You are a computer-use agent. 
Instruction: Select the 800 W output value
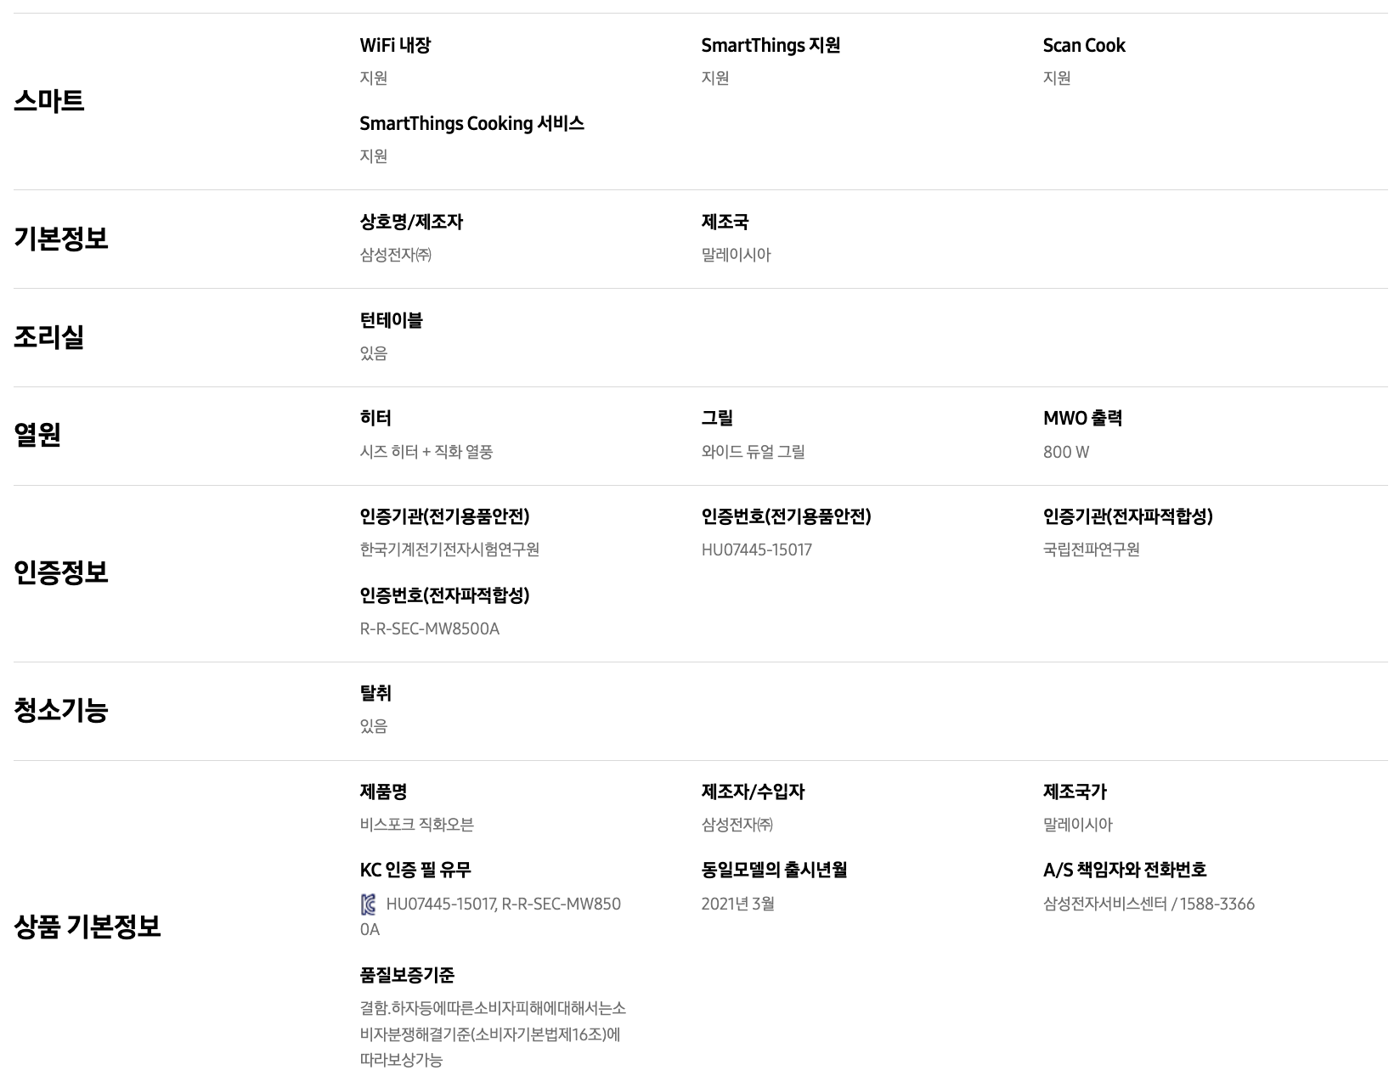[x=1065, y=452]
